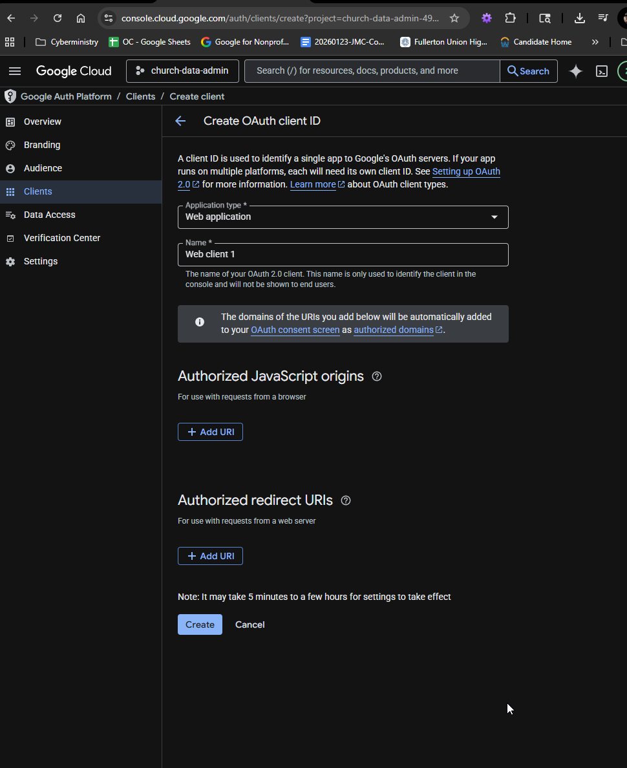
Task: Open help for Authorized JavaScript origins
Action: (x=377, y=376)
